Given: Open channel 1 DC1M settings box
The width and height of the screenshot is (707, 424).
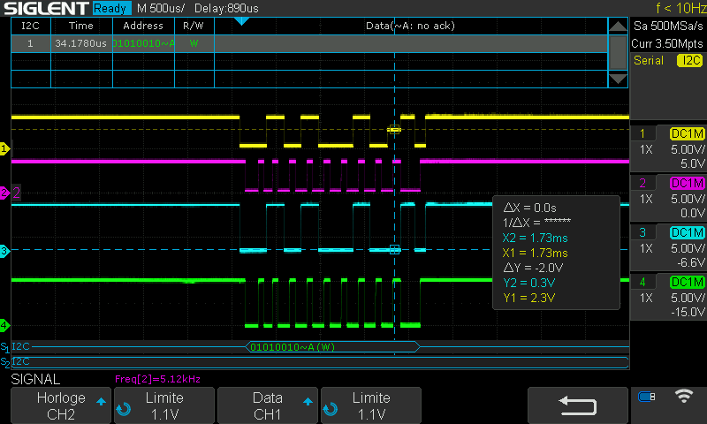Looking at the screenshot, I should 668,148.
